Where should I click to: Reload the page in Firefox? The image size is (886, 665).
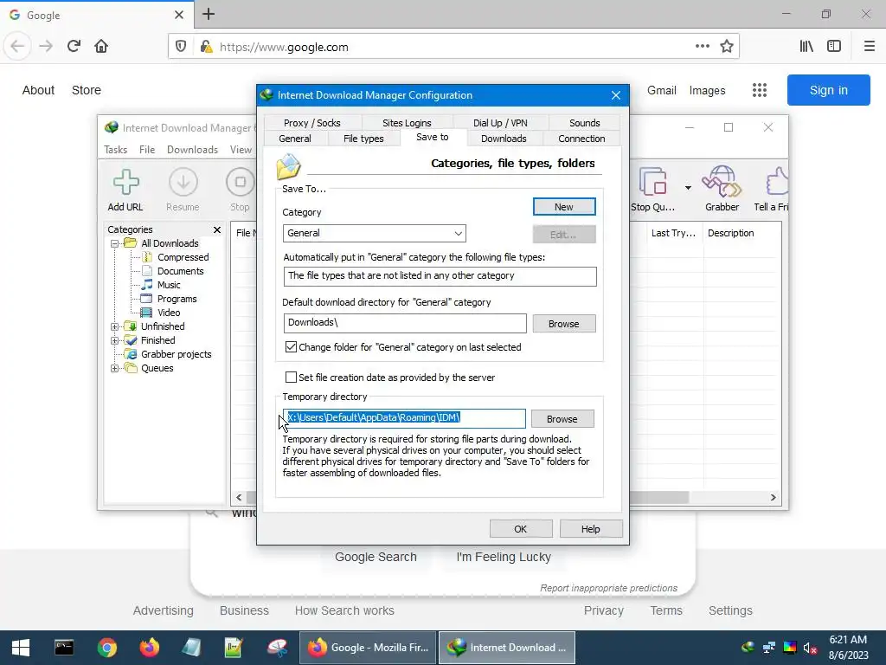74,47
